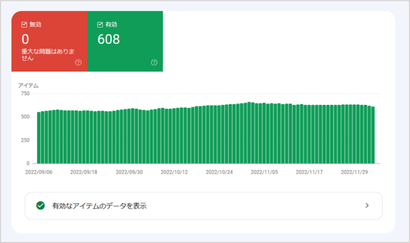Toggle the 無効 checkbox
Screen dimensions: 410x243
point(24,25)
